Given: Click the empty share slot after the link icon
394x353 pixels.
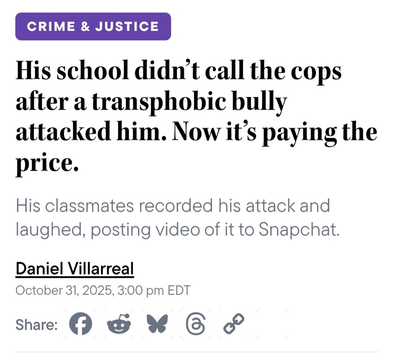Looking at the screenshot, I should [272, 324].
